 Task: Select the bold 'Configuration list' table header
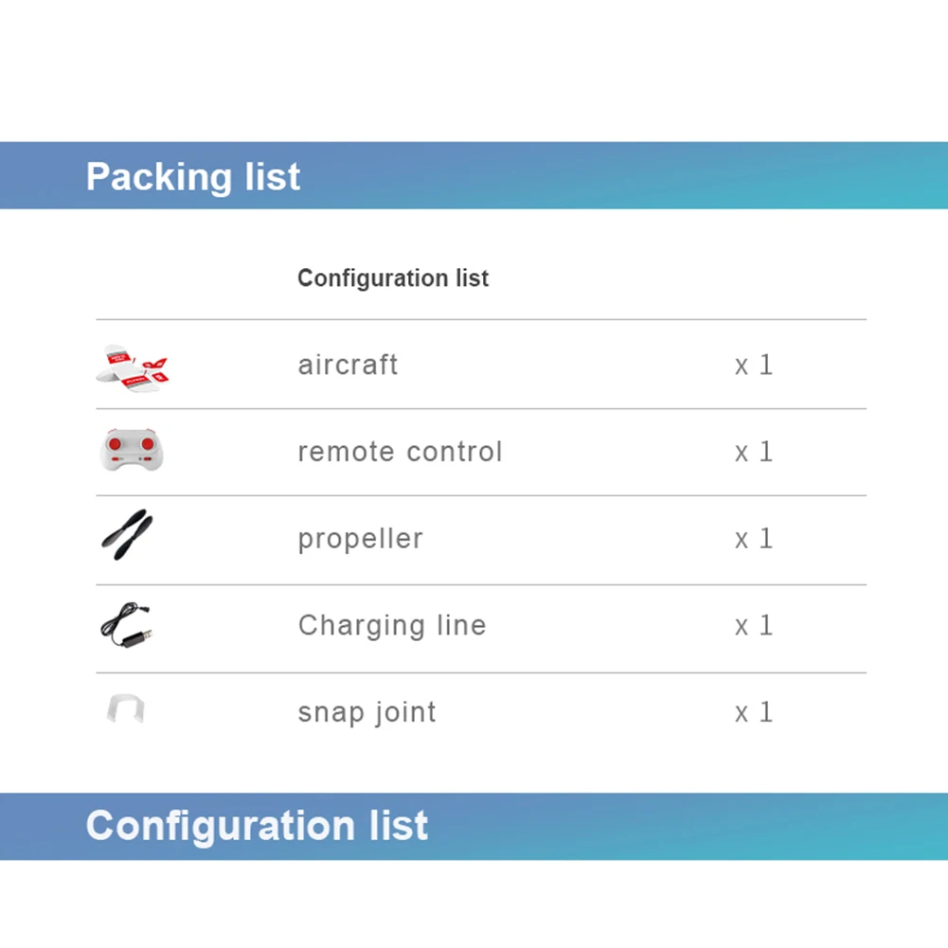pyautogui.click(x=393, y=278)
